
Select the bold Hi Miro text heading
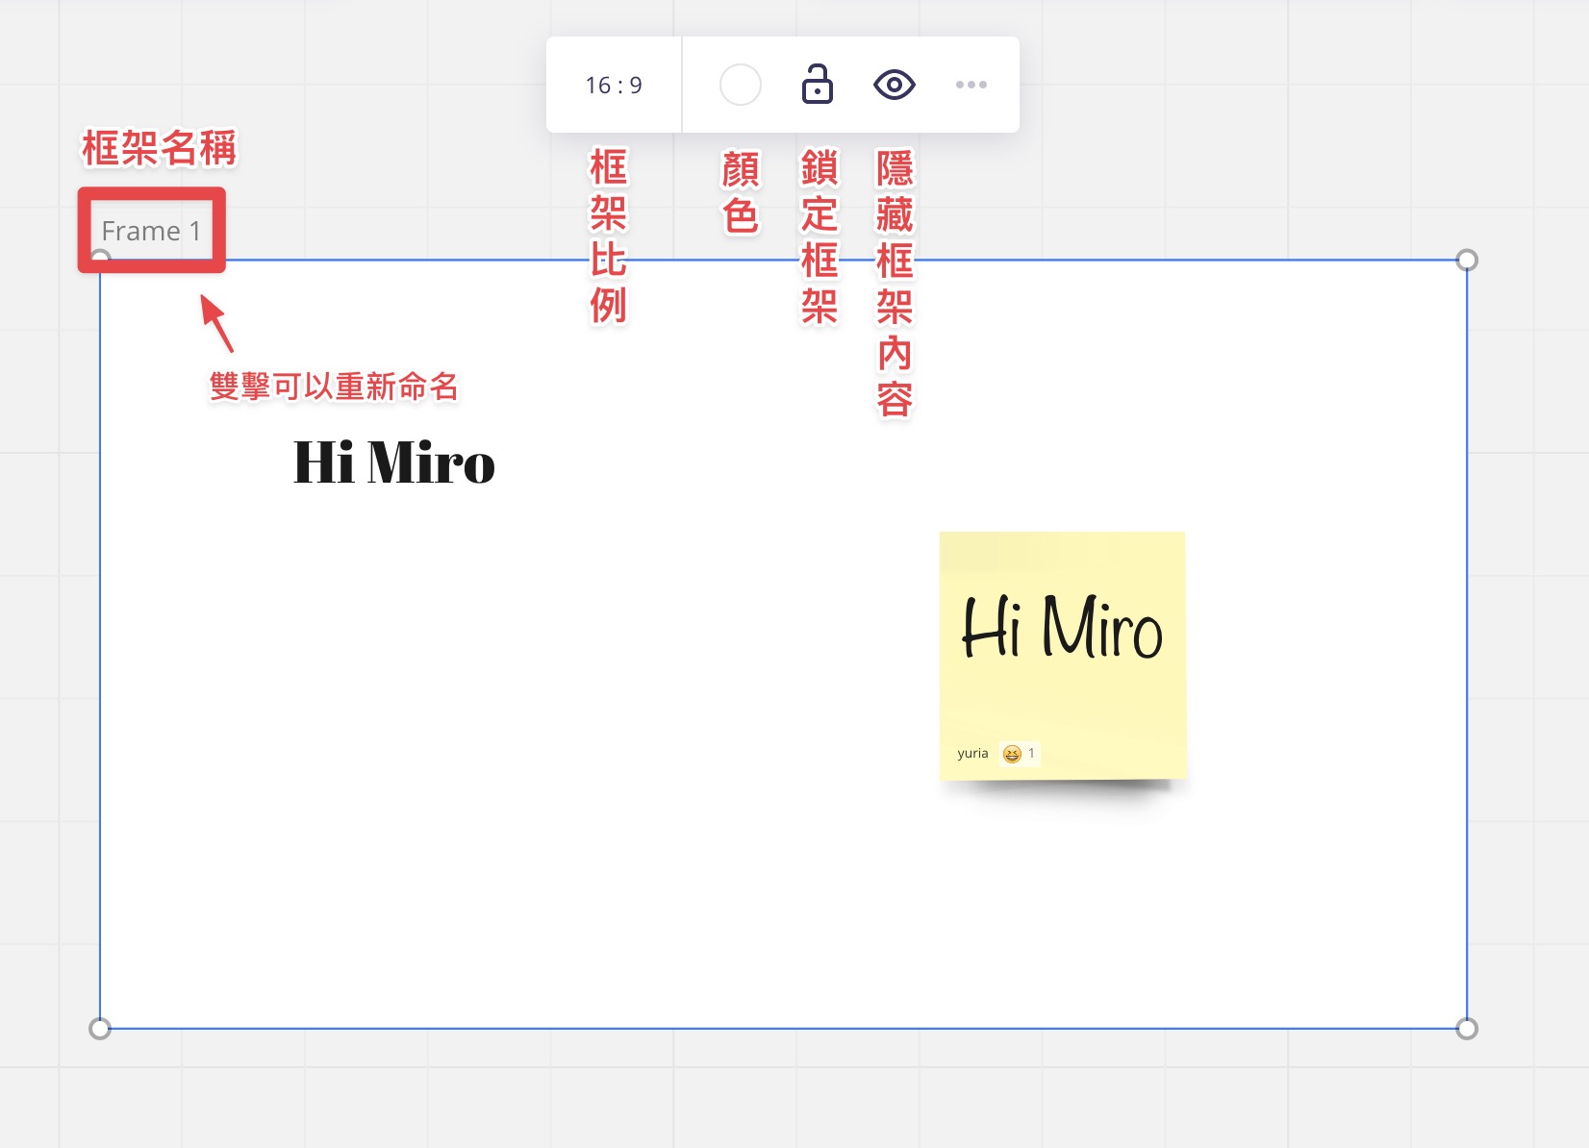[x=394, y=462]
